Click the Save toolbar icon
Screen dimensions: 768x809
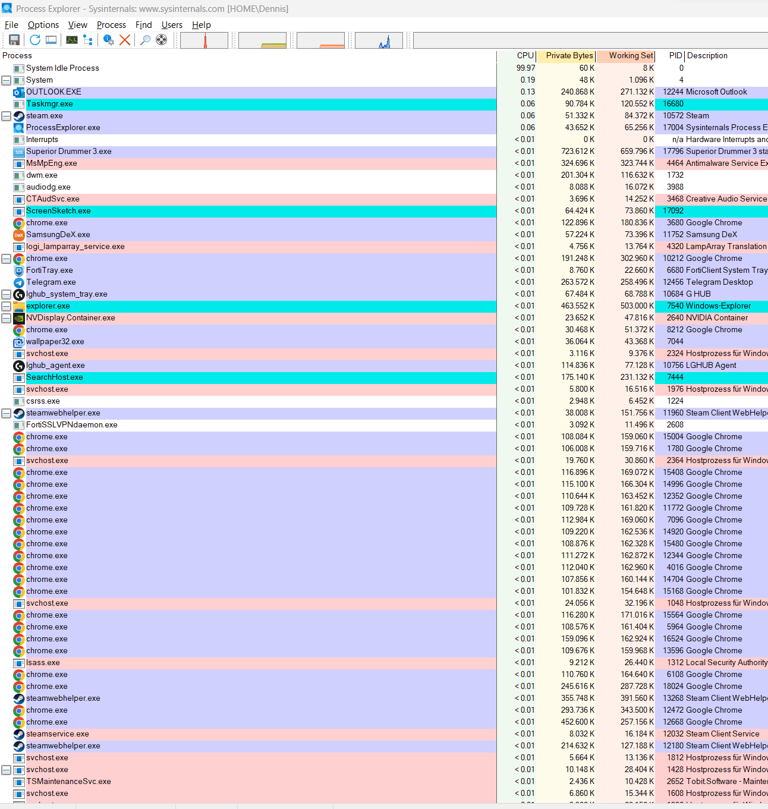(14, 40)
